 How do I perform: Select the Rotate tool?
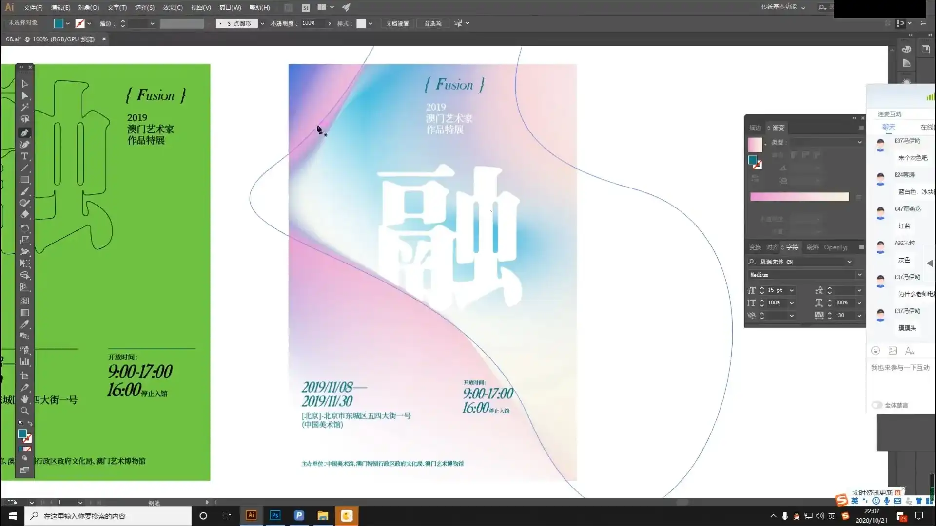(25, 228)
